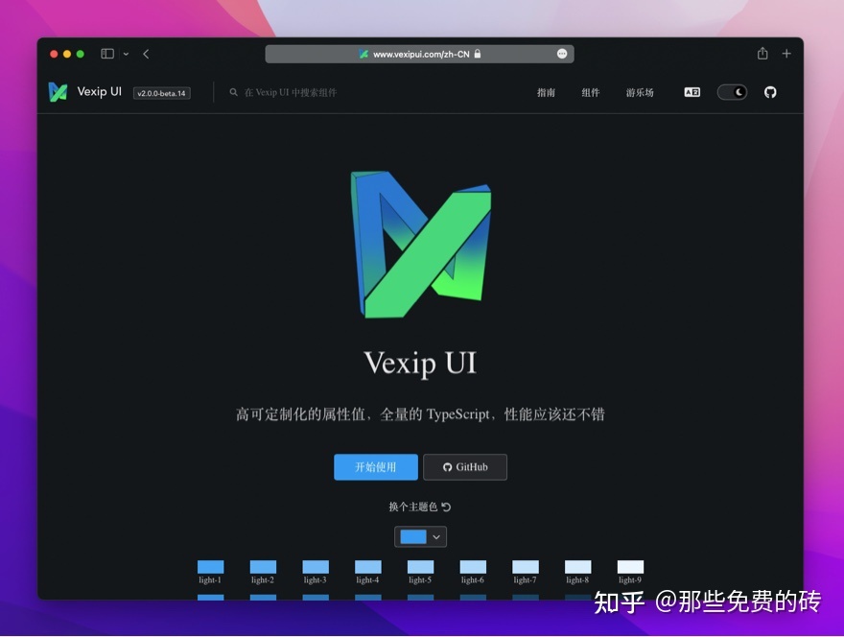The image size is (844, 637).
Task: Click the Vexip UI logo in the header
Action: point(59,92)
